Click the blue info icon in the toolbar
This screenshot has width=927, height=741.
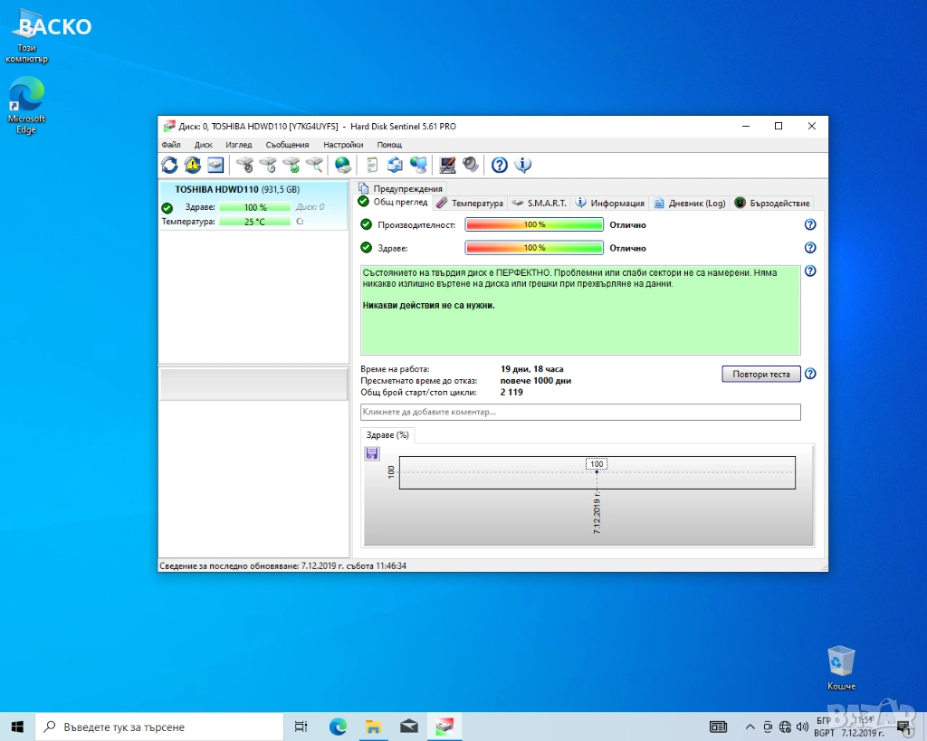click(x=522, y=165)
